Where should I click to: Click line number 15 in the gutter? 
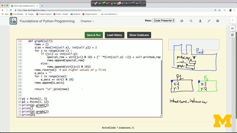click(x=20, y=57)
